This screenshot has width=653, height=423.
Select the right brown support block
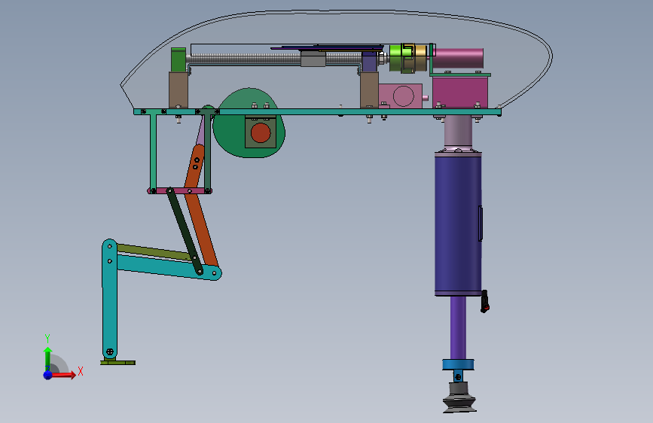[x=369, y=90]
